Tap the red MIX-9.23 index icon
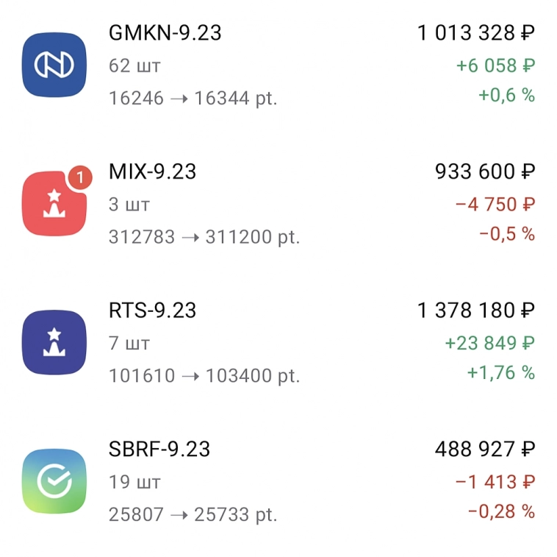 55,203
